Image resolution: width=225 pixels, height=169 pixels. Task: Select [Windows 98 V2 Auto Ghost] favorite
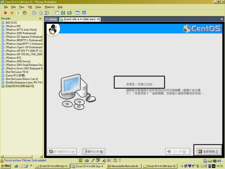pos(21,30)
